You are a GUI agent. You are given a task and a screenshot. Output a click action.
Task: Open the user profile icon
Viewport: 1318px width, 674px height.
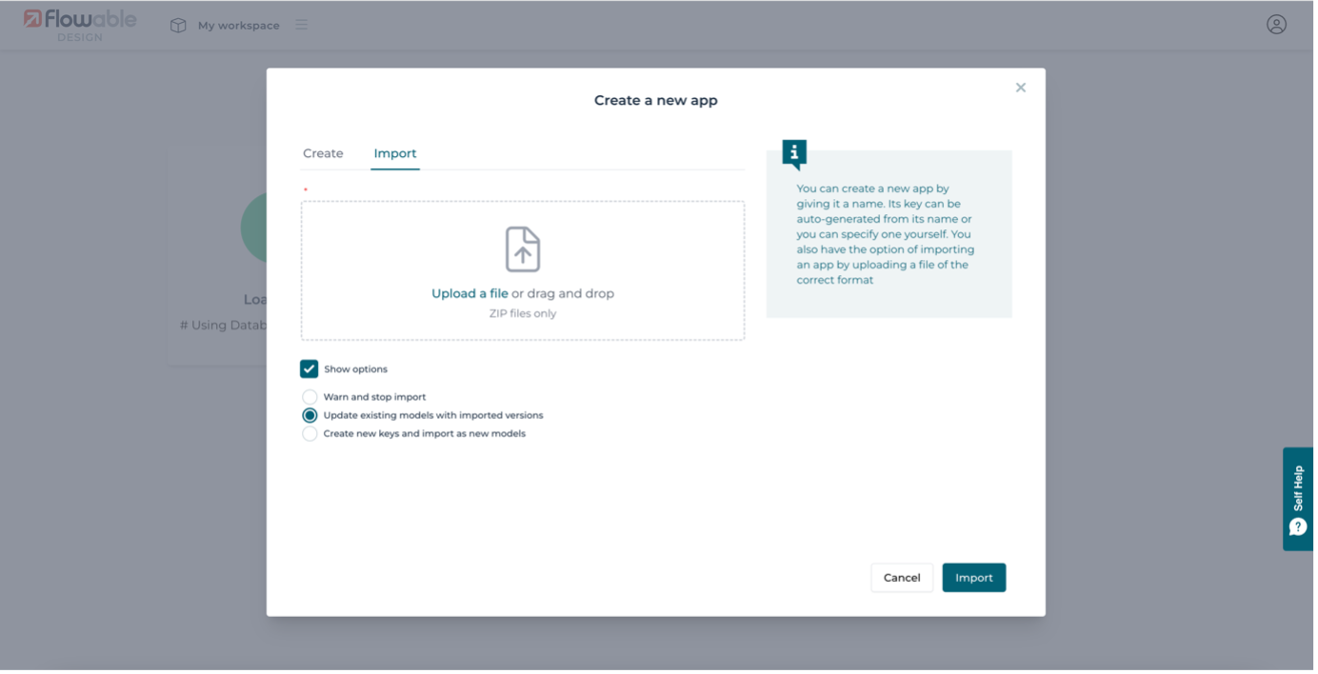pos(1276,25)
